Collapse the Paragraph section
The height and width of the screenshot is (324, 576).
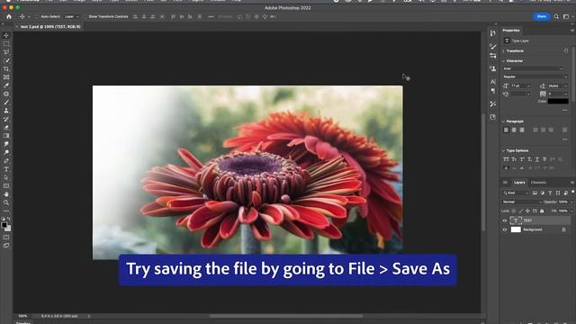coord(504,121)
